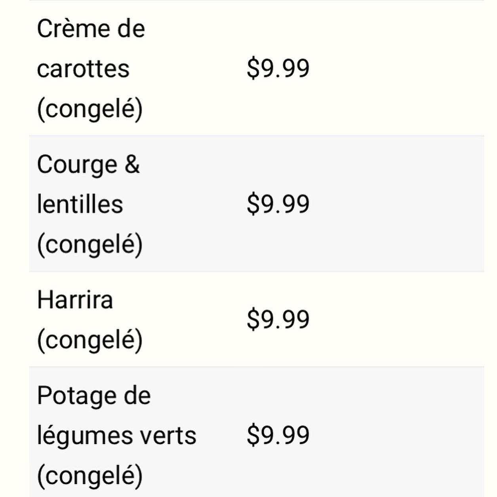
Task: Click "(congelé)" under "légumes verts"
Action: coord(89,475)
